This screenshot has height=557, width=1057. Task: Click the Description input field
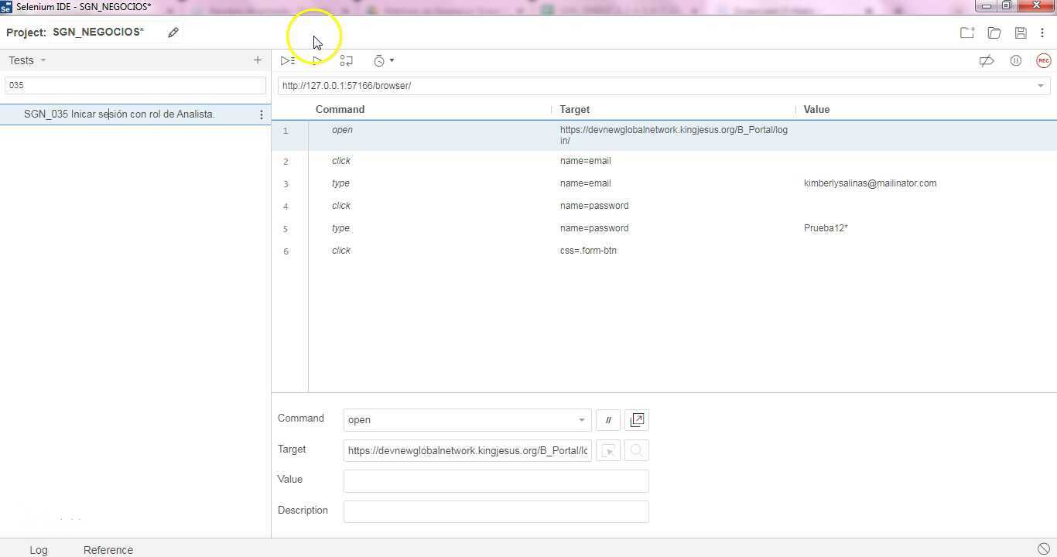pos(496,511)
